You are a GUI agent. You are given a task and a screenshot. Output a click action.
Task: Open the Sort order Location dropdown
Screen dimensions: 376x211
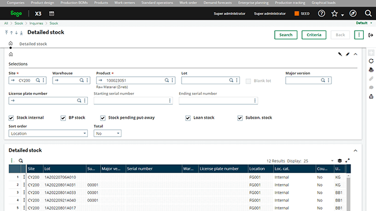48,133
